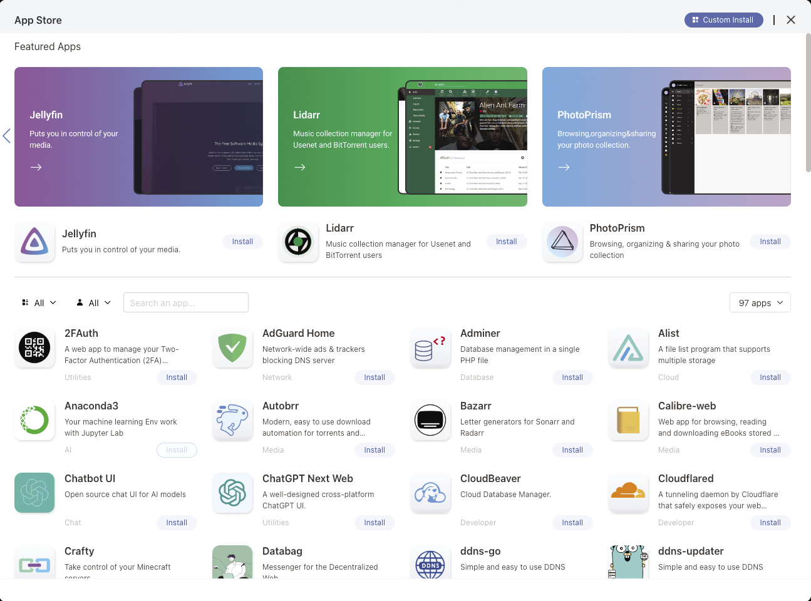Install Bazarr

572,450
